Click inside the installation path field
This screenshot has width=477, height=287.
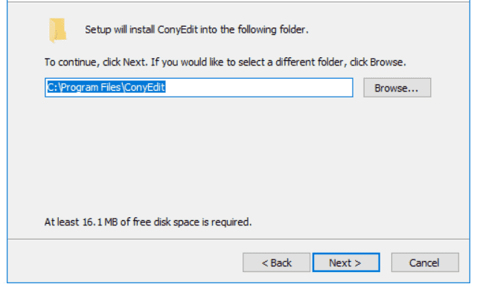199,88
